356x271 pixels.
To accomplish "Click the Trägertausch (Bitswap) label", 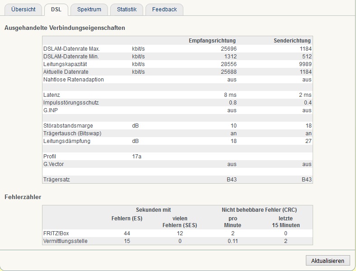I will pos(72,133).
